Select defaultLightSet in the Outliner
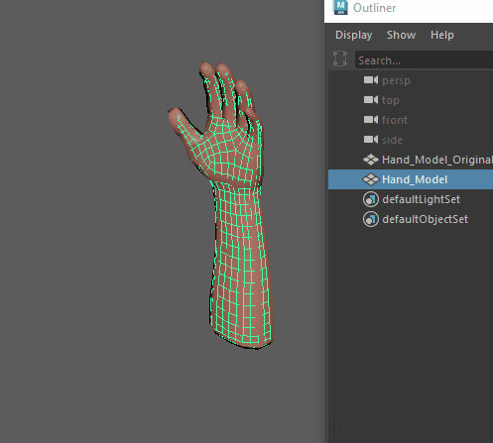The image size is (493, 443). [411, 199]
